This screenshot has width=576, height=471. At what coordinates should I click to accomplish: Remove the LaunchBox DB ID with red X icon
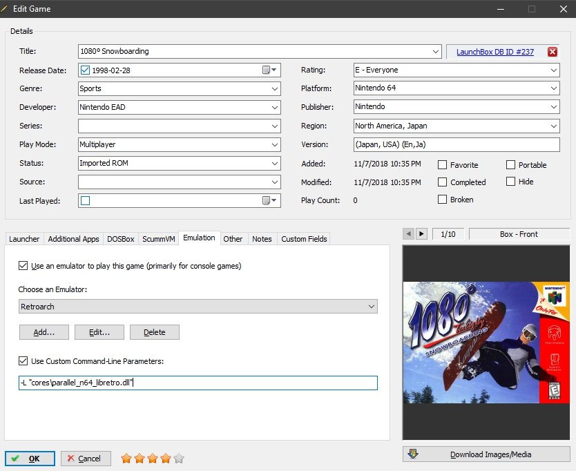[552, 52]
